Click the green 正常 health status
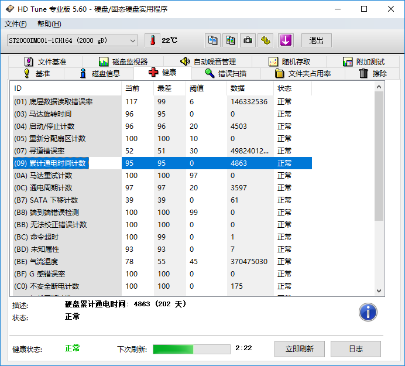This screenshot has height=366, width=405. point(73,348)
